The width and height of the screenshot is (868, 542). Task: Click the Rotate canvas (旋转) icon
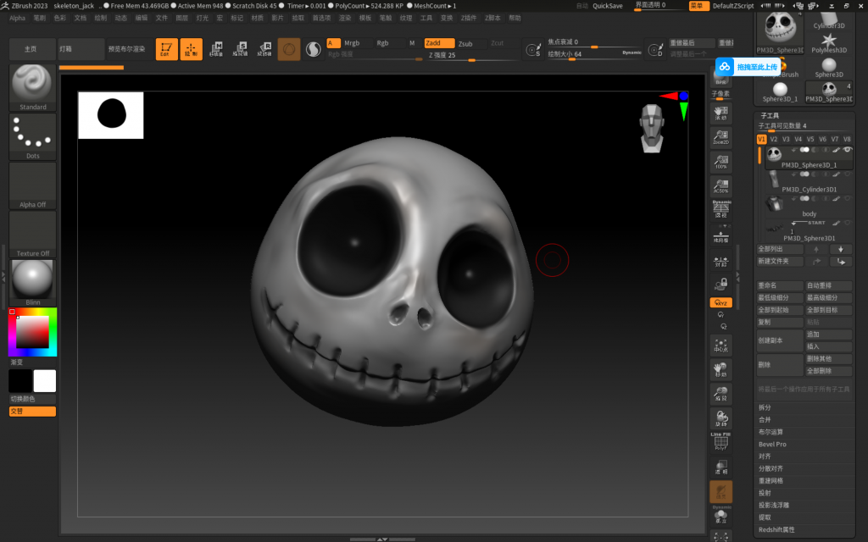tap(721, 418)
